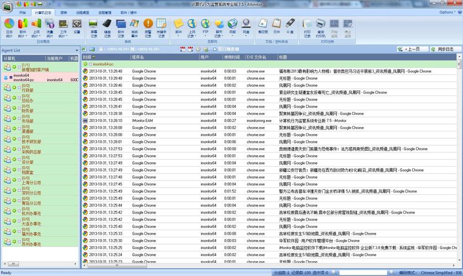
Task: Click the iMonitor application orb button
Action: [7, 7]
